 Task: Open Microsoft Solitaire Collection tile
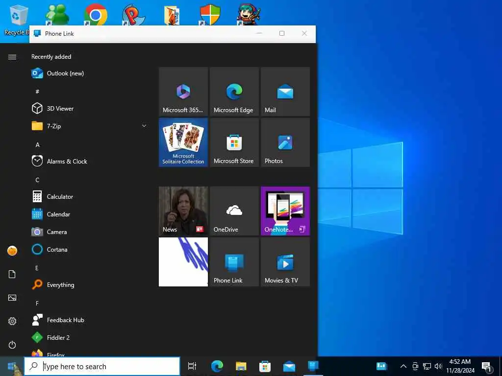coord(183,142)
